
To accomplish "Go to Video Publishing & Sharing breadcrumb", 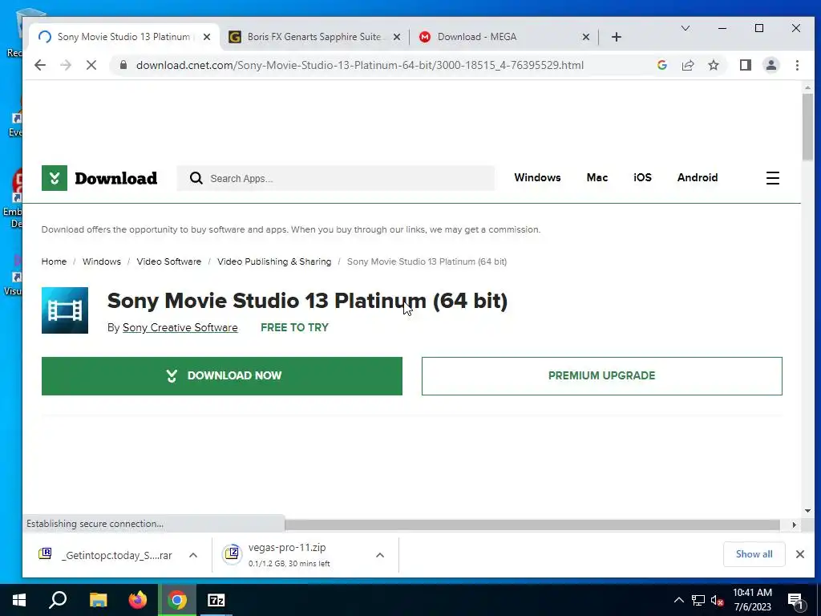I will coord(274,261).
